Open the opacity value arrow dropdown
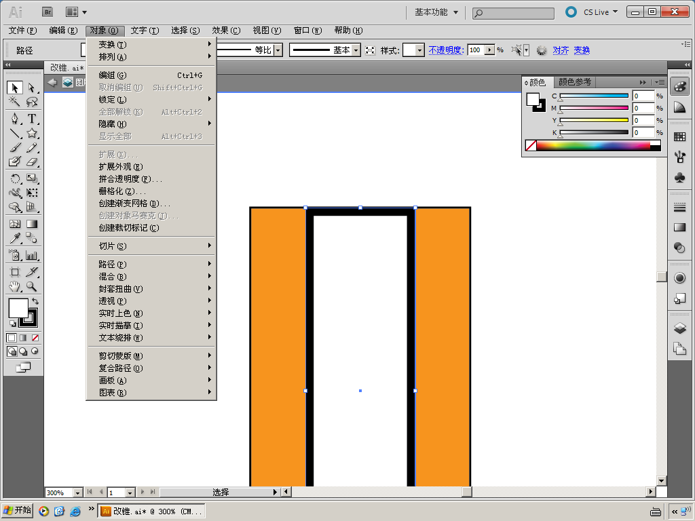 point(490,50)
